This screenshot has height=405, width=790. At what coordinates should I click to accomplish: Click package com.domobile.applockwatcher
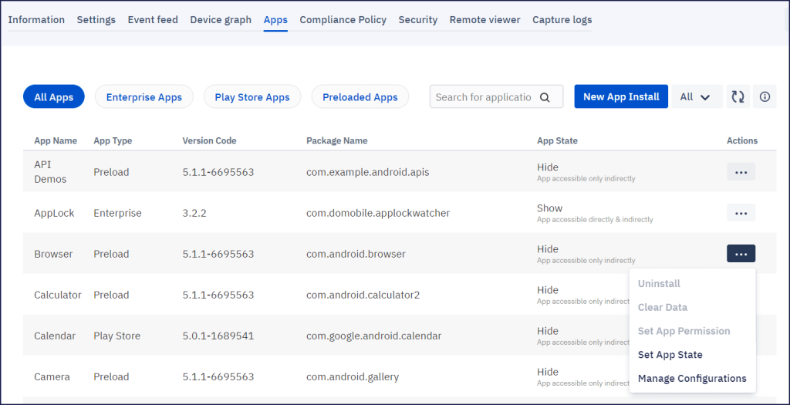(378, 213)
